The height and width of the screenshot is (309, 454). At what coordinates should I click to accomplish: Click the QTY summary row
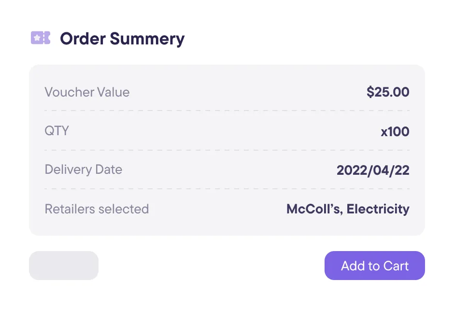pyautogui.click(x=227, y=131)
